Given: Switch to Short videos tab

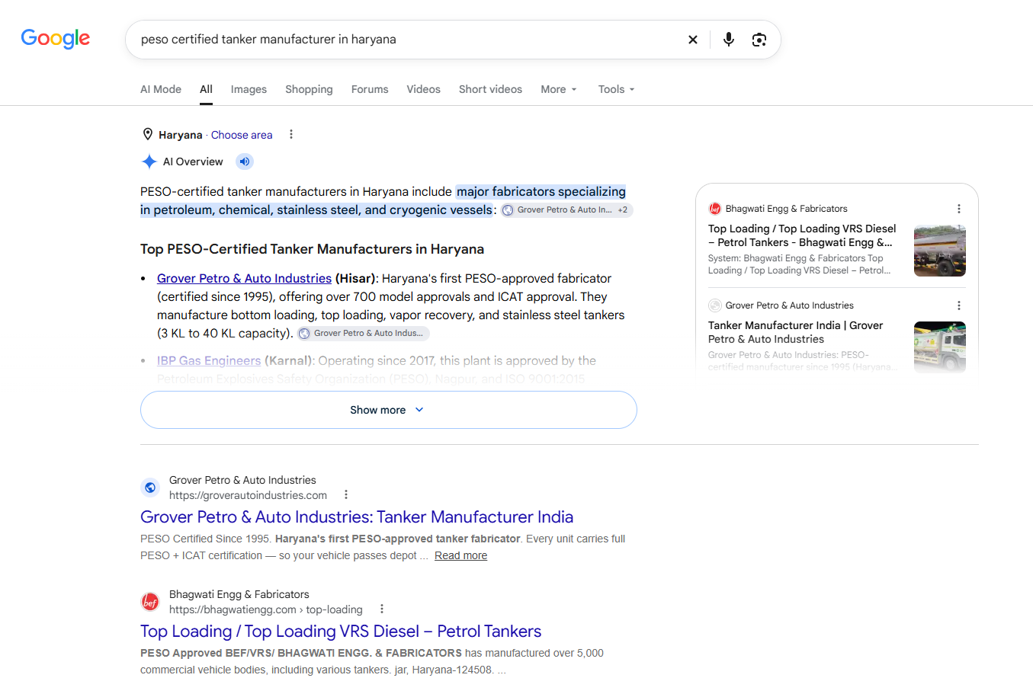Looking at the screenshot, I should [x=490, y=89].
